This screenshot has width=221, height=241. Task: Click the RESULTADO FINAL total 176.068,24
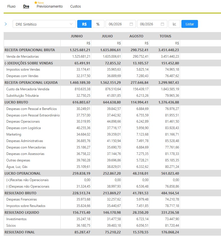(x=170, y=232)
